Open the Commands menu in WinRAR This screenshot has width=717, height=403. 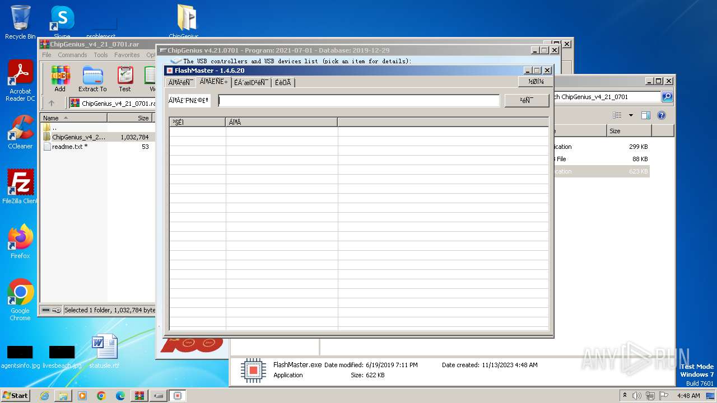[72, 55]
